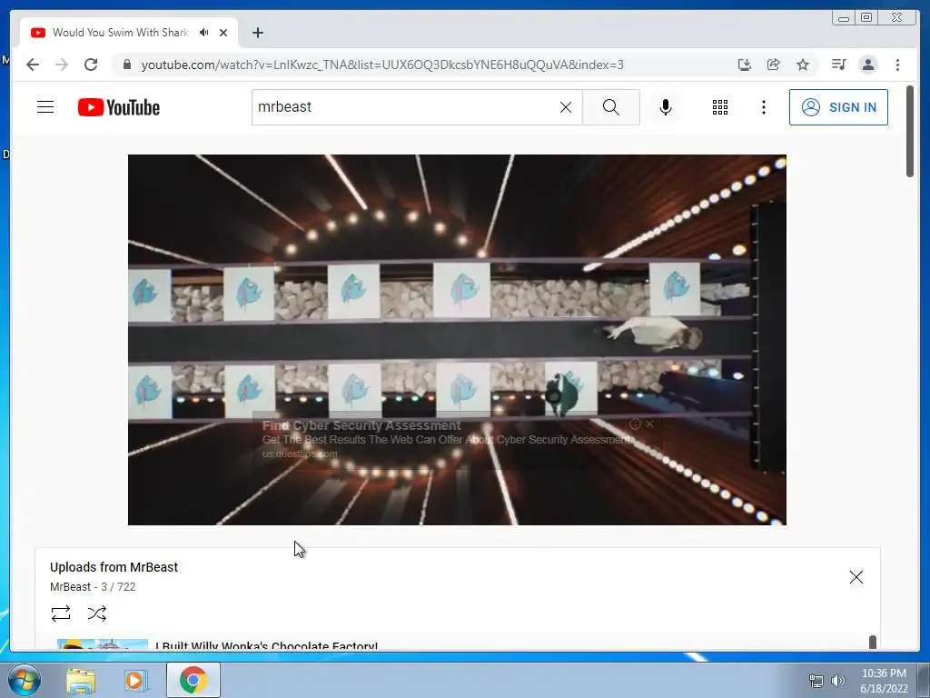Open the Windows Start menu
This screenshot has height=698, width=930.
25,680
